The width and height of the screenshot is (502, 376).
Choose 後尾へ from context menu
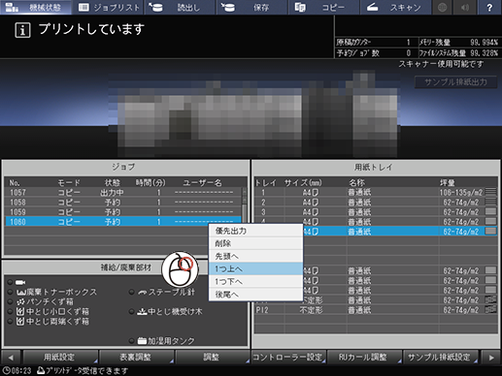click(x=255, y=295)
